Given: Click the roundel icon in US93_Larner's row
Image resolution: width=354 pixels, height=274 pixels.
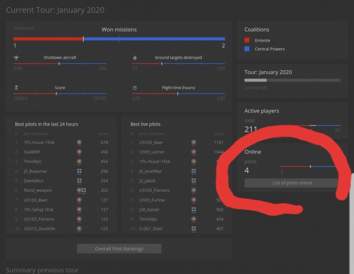Looking at the screenshot, I should pos(194,152).
